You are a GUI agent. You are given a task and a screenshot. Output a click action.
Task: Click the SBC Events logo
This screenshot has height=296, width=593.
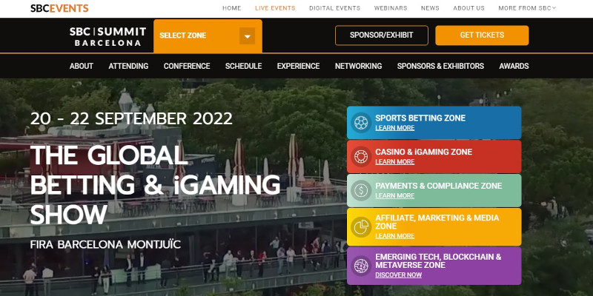(x=59, y=8)
